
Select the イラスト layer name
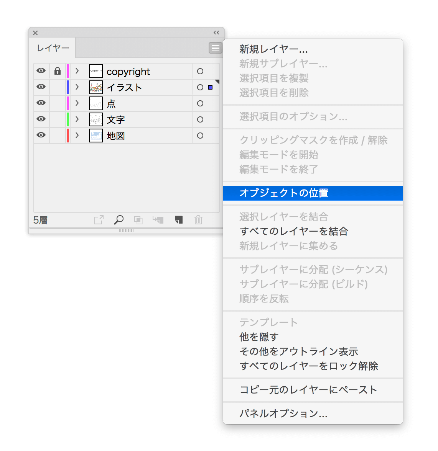coord(125,87)
